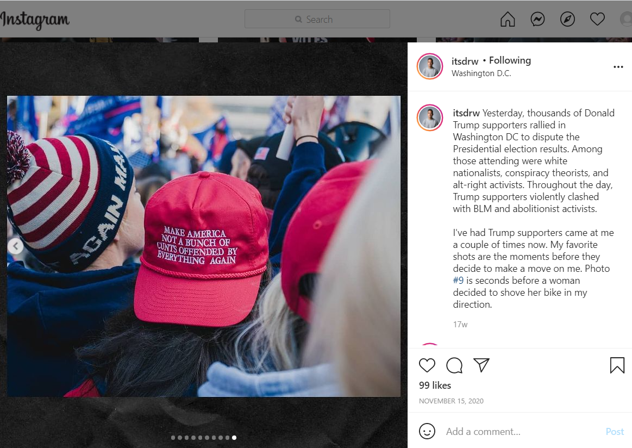Open the activity heart icon in top bar
632x448 pixels.
coord(597,19)
